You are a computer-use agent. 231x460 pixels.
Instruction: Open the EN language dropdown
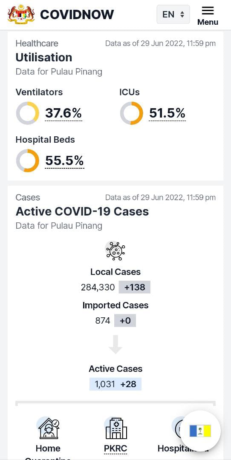(x=173, y=14)
